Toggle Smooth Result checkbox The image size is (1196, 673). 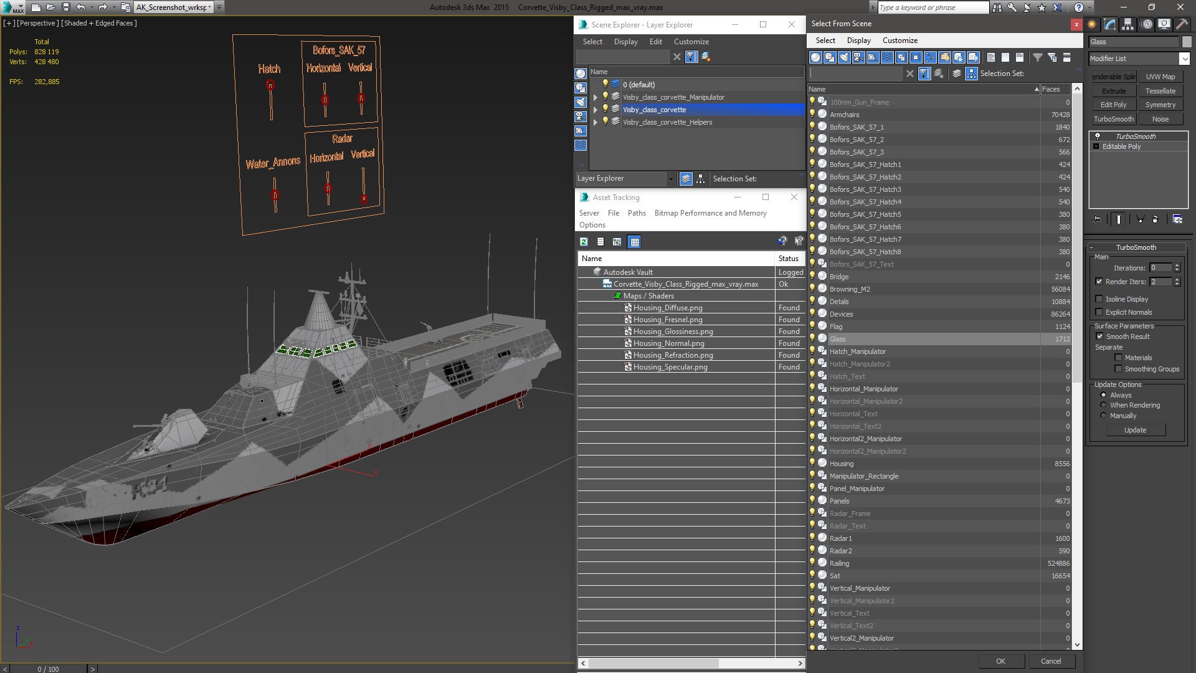coord(1099,336)
